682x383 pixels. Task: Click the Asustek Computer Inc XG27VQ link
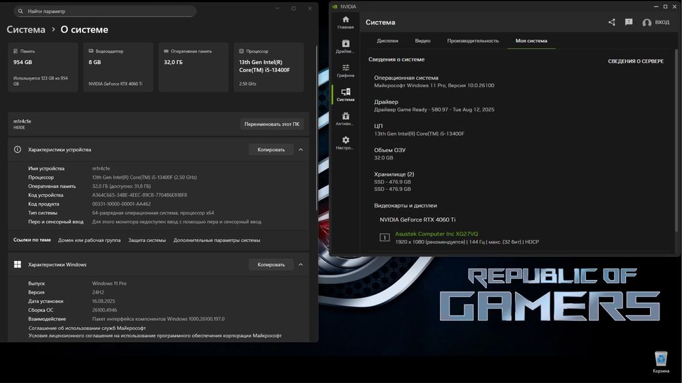coord(436,234)
